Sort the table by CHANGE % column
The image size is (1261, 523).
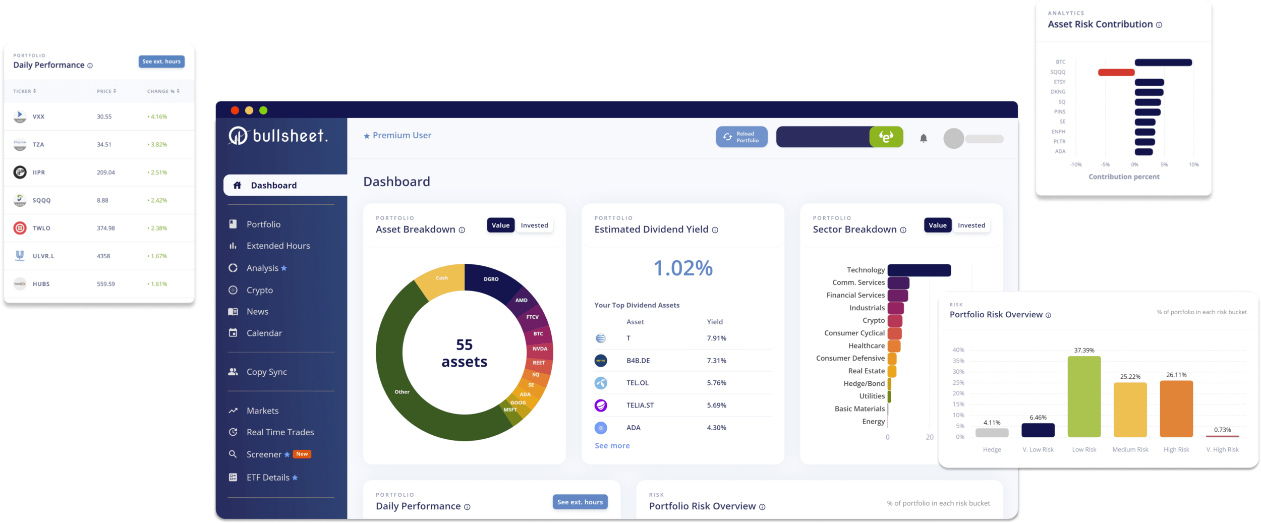[163, 91]
